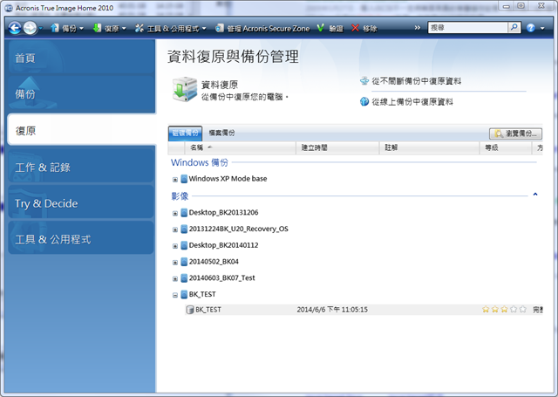Click the nonstop backup restore icon

(x=364, y=81)
